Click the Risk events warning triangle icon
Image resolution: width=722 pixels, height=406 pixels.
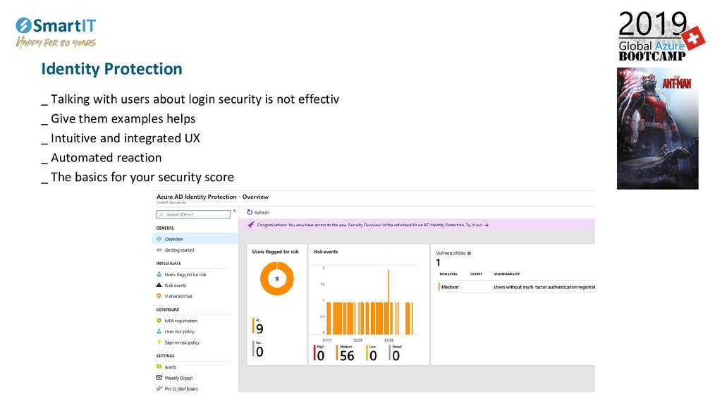tap(159, 285)
